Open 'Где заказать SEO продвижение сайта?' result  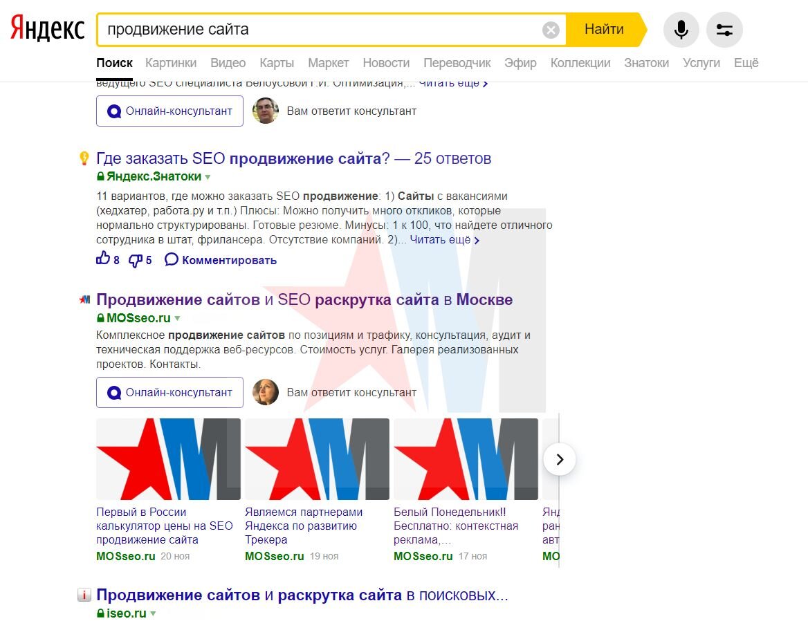294,158
